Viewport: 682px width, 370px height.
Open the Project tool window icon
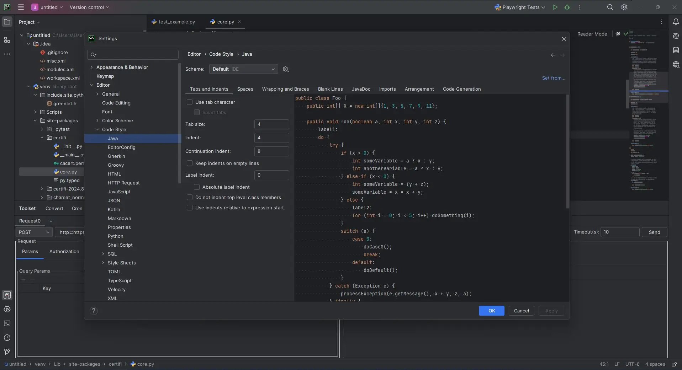coord(7,22)
